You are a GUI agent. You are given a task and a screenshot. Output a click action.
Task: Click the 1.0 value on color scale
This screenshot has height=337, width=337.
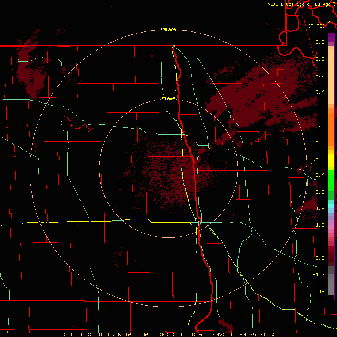[320, 225]
